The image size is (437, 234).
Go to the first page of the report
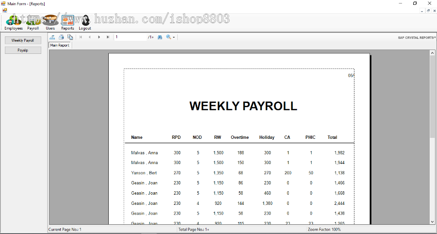pyautogui.click(x=81, y=37)
